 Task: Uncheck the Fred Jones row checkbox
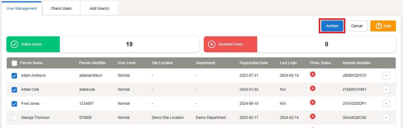click(14, 104)
